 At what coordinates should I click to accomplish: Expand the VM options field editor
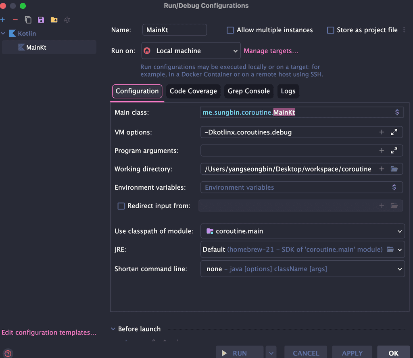tap(394, 132)
